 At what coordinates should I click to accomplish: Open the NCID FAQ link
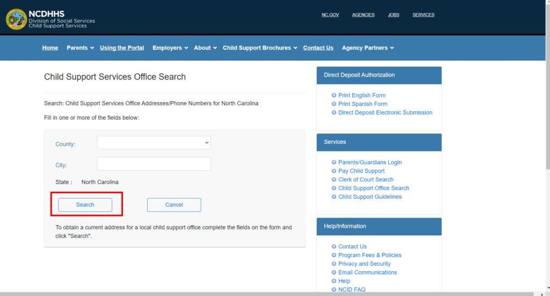pos(351,290)
